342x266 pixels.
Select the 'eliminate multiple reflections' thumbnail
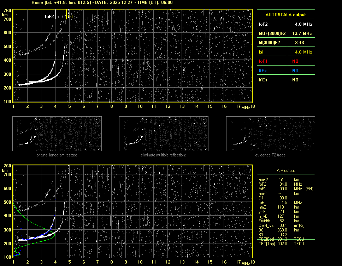(x=164, y=134)
